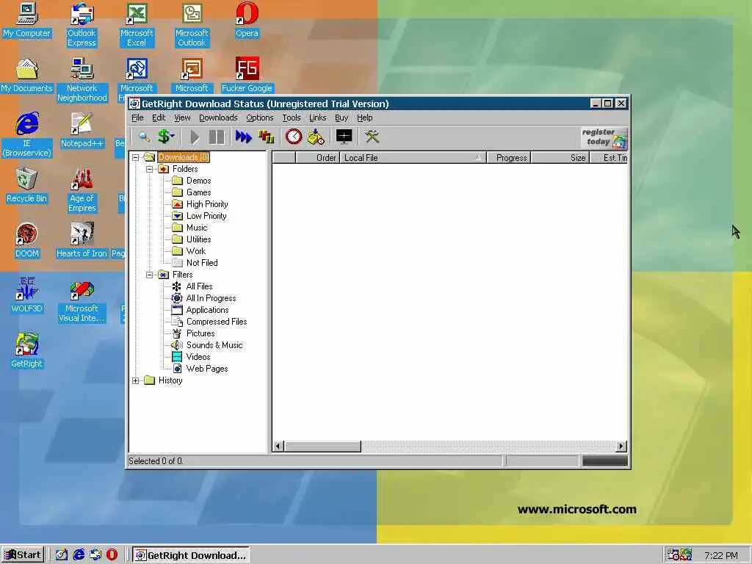752x564 pixels.
Task: Click the Age of Empires desktop shortcut
Action: point(82,190)
